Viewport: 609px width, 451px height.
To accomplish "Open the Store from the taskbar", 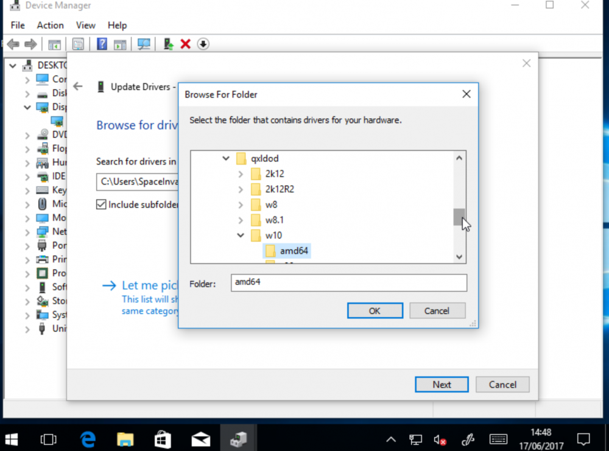I will (163, 439).
